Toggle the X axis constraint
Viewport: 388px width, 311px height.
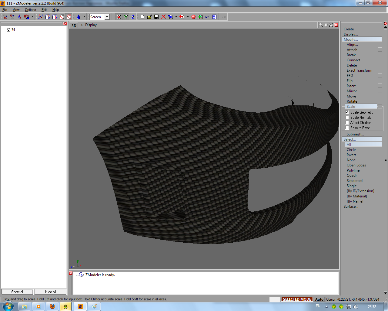pos(119,17)
